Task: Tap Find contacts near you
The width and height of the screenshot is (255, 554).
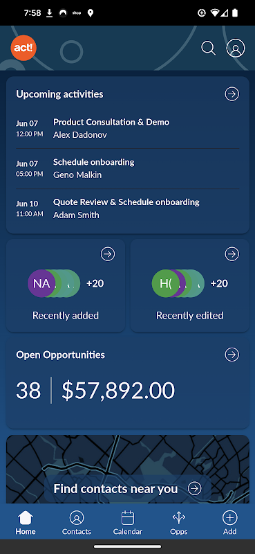Action: 115,489
